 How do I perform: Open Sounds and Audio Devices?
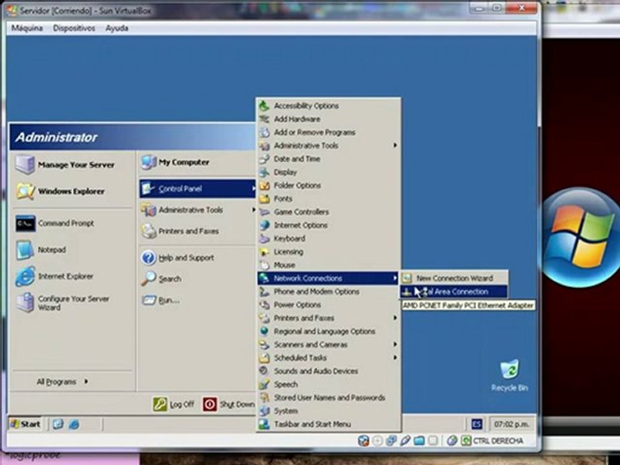pyautogui.click(x=329, y=371)
